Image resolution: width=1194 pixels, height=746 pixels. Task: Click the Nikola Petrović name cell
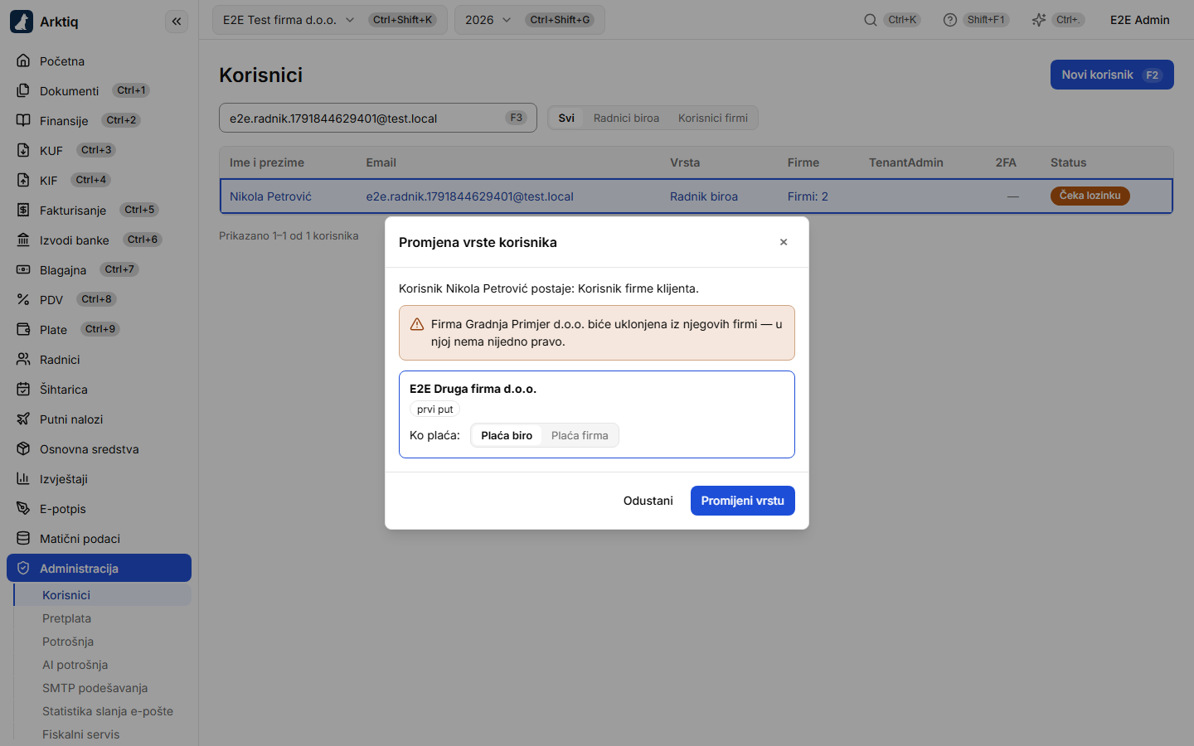point(270,196)
